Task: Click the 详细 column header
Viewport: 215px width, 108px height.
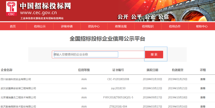Action: (203, 70)
